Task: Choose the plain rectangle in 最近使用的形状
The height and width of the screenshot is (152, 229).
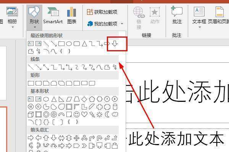Action: click(61, 44)
